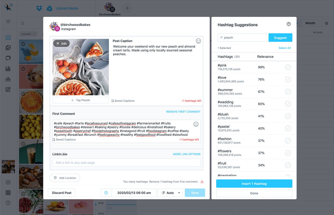Open Google Drive import icon

coord(50,8)
